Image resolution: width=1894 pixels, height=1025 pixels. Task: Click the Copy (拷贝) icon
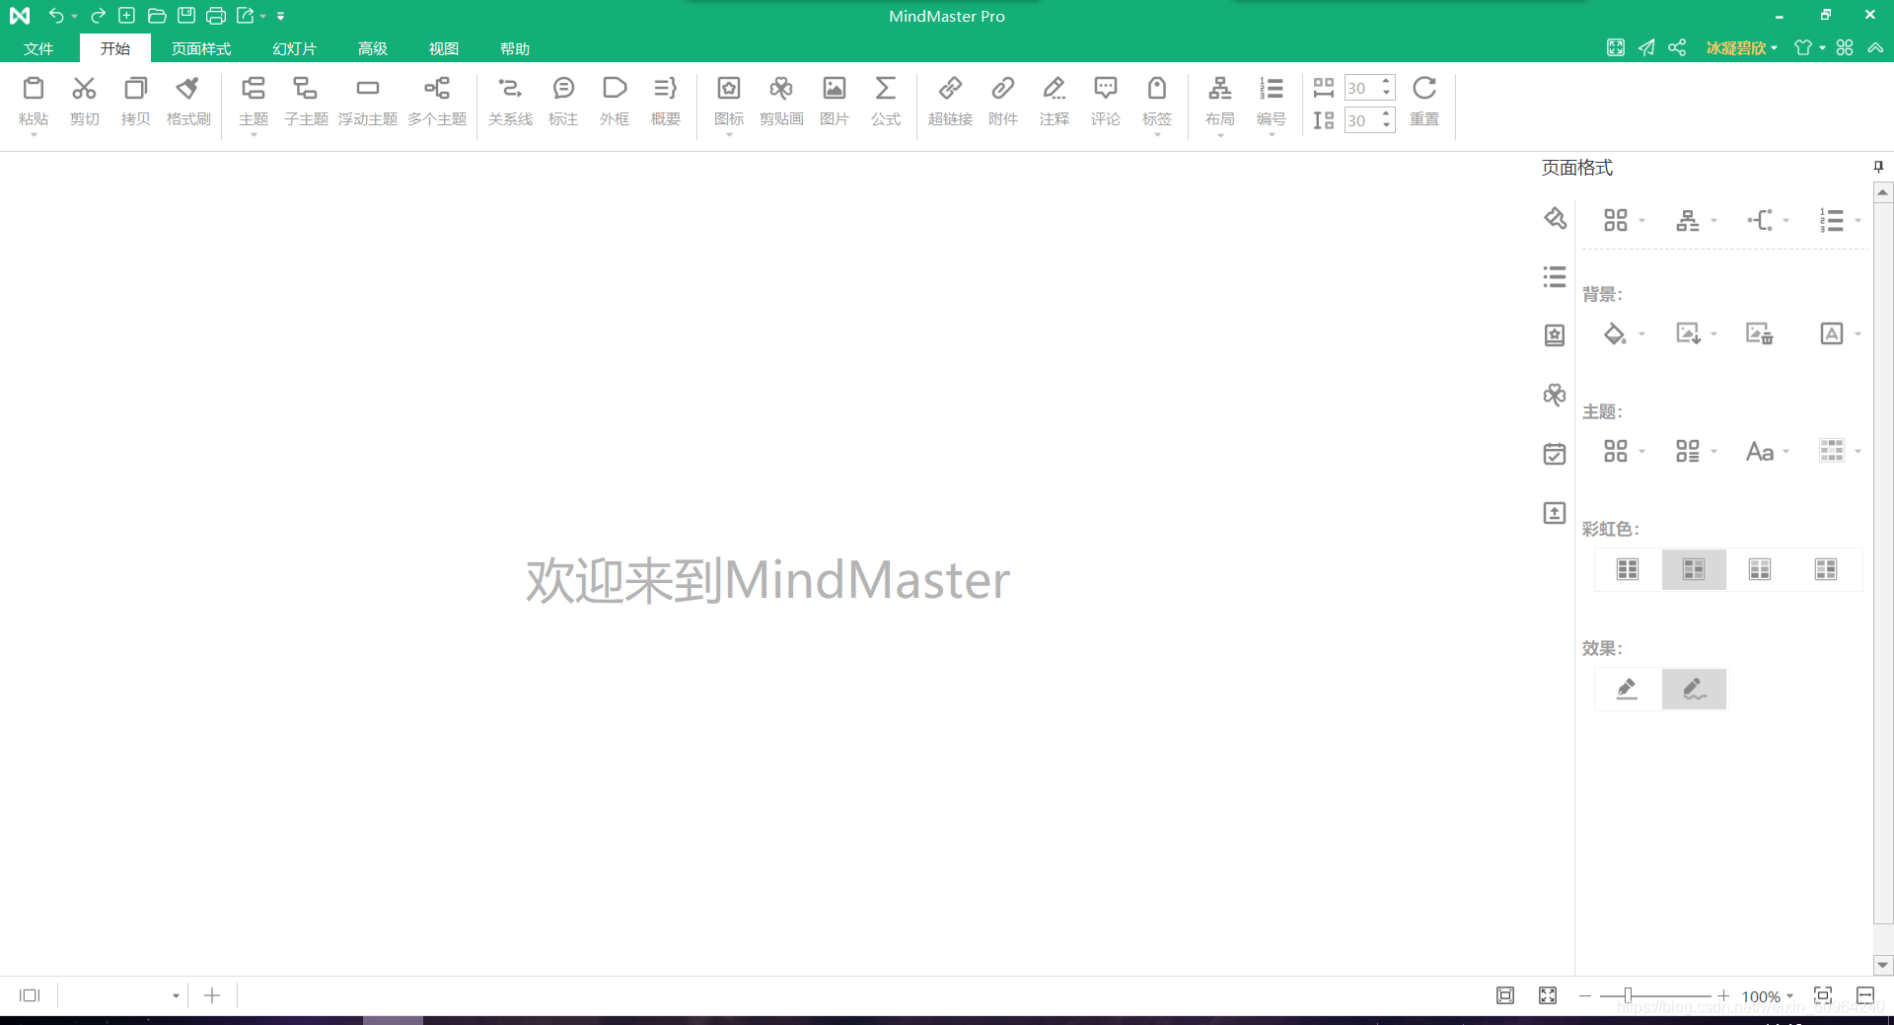135,90
